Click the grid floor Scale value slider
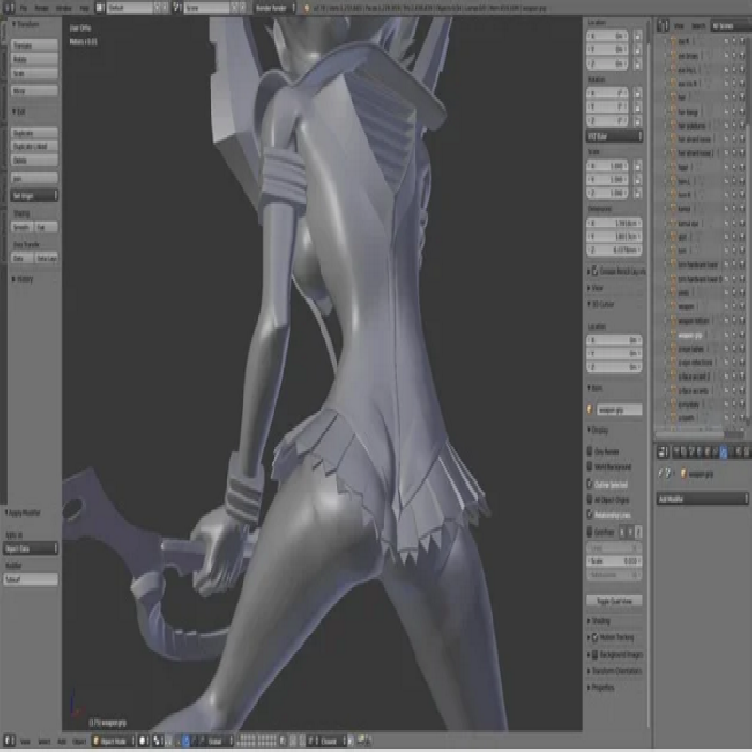 [x=614, y=561]
